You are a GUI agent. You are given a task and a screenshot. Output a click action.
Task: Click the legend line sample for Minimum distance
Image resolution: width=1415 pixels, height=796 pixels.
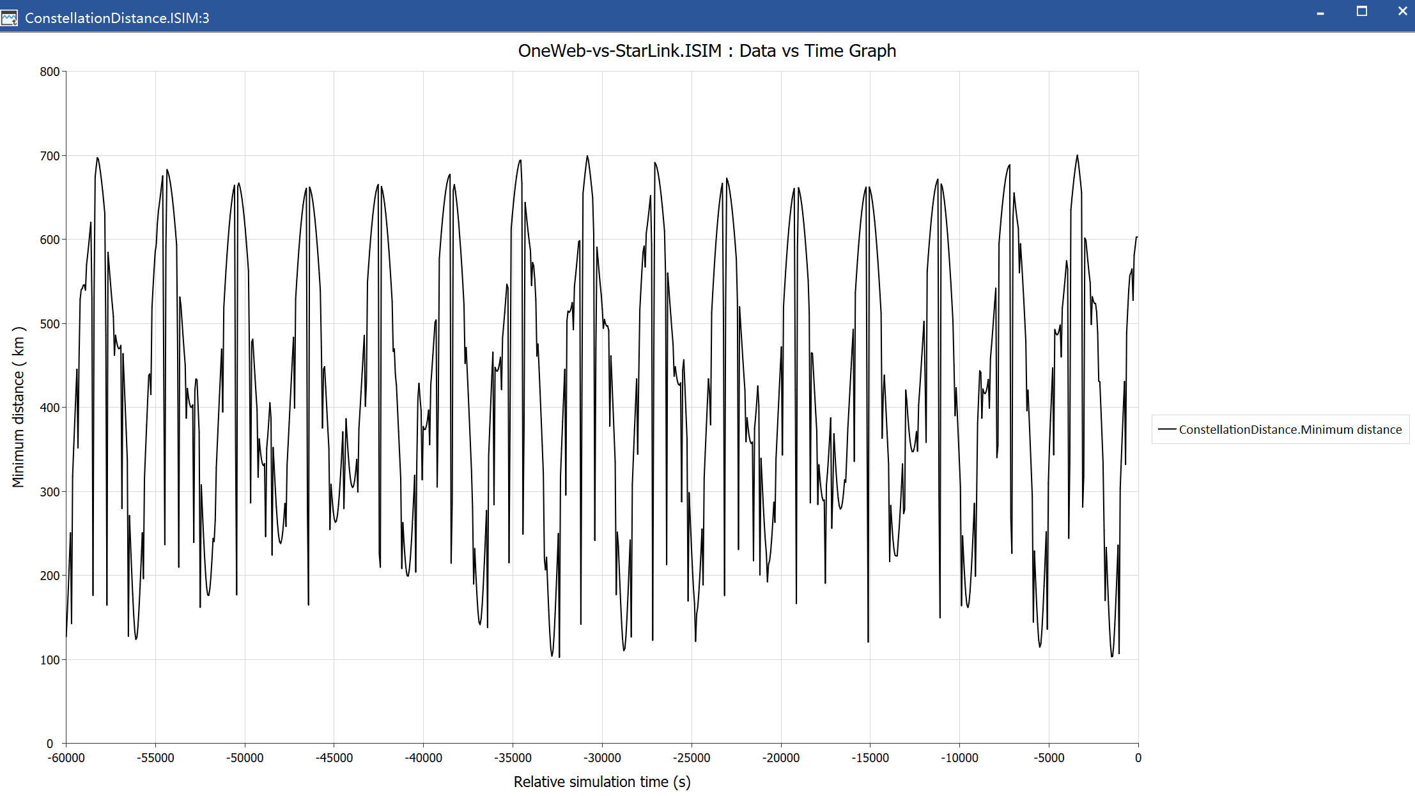pyautogui.click(x=1167, y=429)
